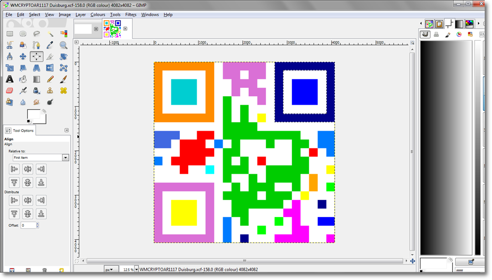Select the Crop tool
Screen dimensions: 492x280
click(50, 56)
